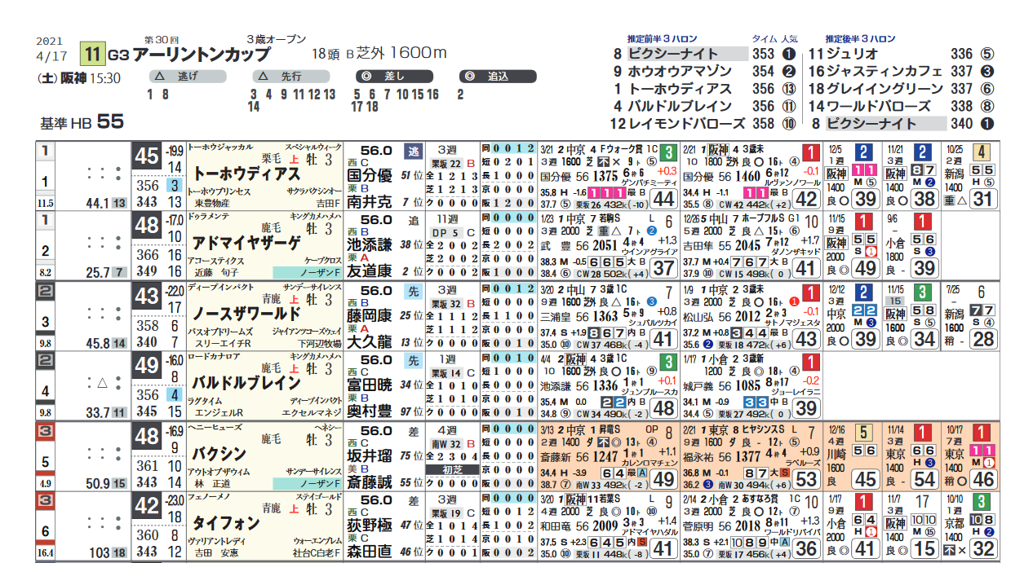
Task: Click the dark 初芝 label in バクシン's row
Action: 451,470
